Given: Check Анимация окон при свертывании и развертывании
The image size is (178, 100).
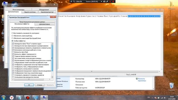Looking at the screenshot, I should [x=13, y=46].
